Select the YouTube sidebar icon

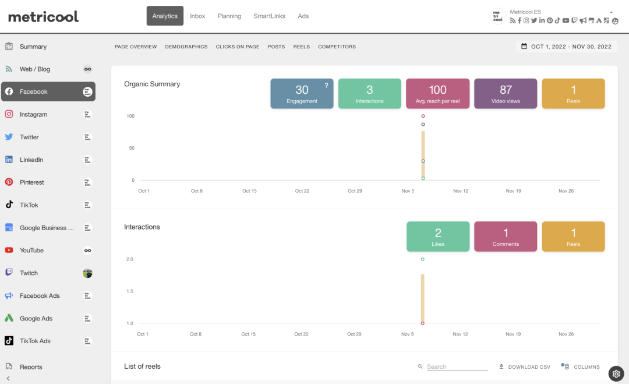pyautogui.click(x=9, y=251)
